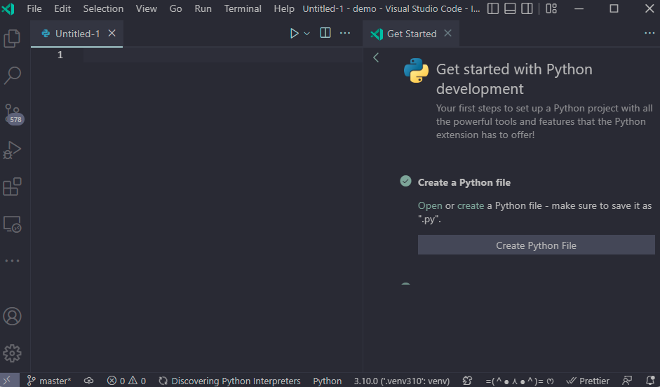This screenshot has height=387, width=660.
Task: Open the Extensions view
Action: [12, 186]
